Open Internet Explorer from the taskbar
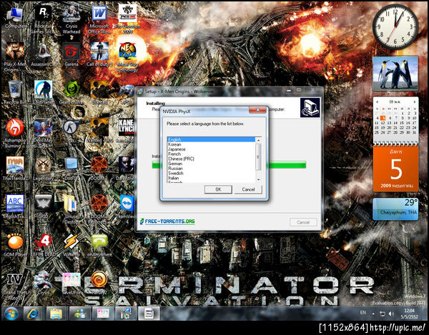429x335 pixels. (x=33, y=314)
